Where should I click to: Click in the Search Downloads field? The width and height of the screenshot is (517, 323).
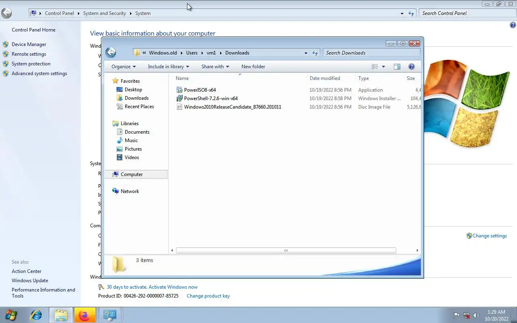372,53
